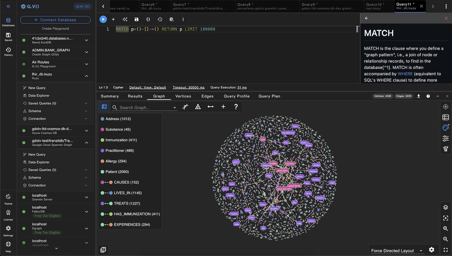Click the Connect Database button
Viewport: 452px width, 256px height.
(55, 20)
